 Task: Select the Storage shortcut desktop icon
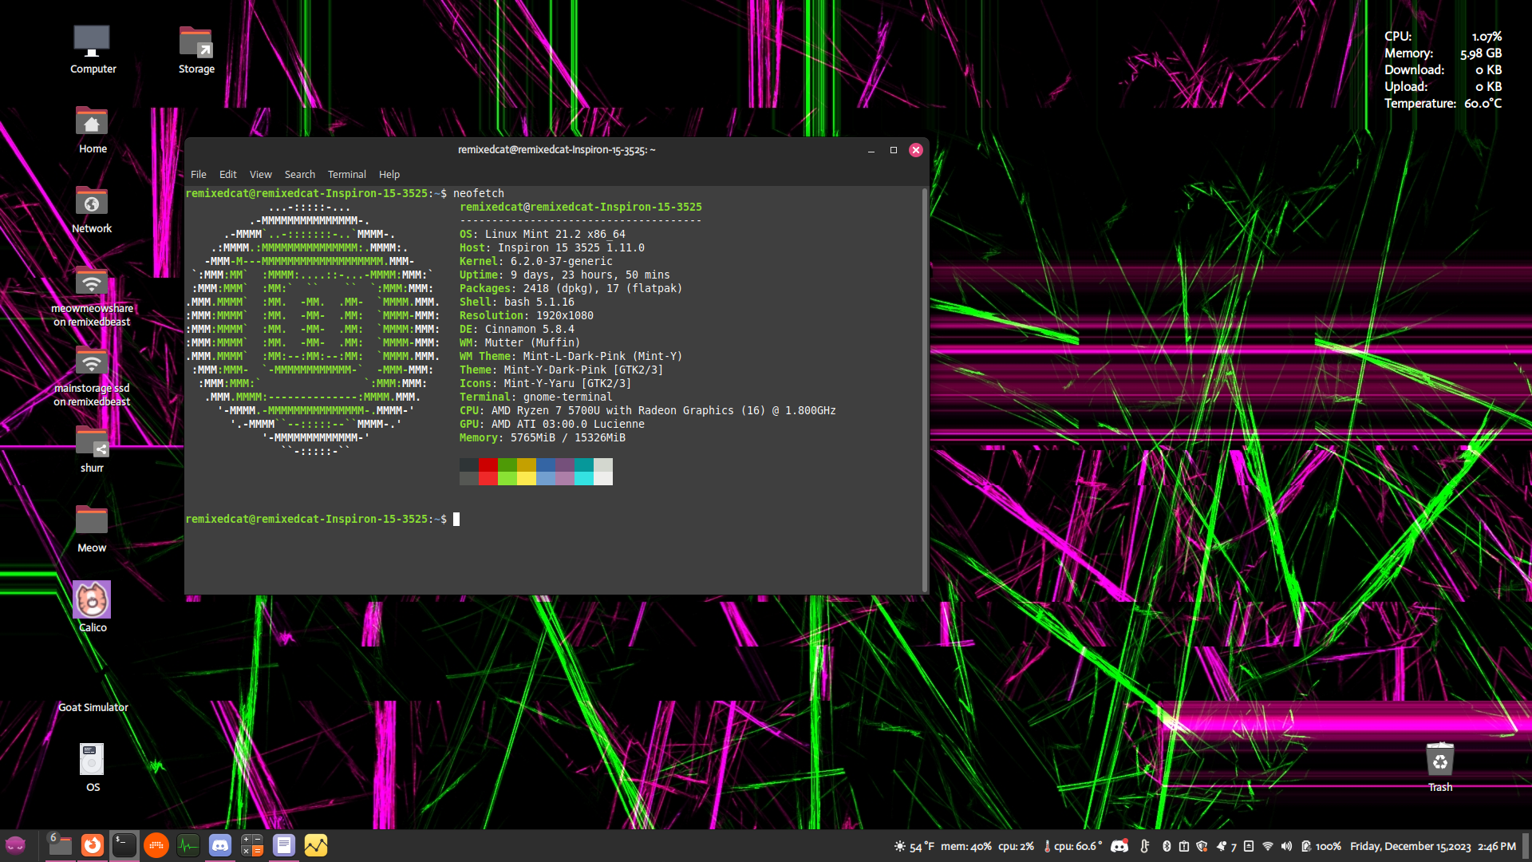tap(196, 49)
